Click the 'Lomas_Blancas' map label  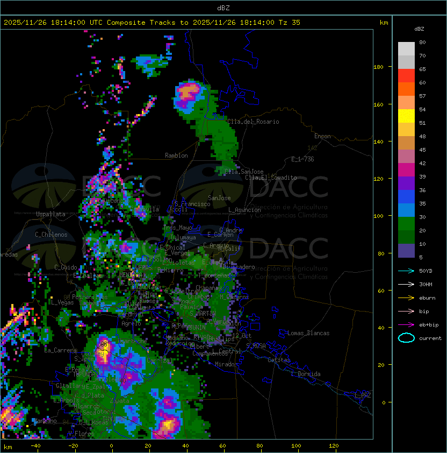[x=308, y=333]
